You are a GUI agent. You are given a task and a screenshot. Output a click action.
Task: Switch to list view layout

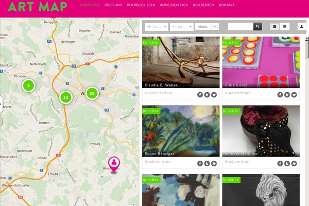click(284, 27)
